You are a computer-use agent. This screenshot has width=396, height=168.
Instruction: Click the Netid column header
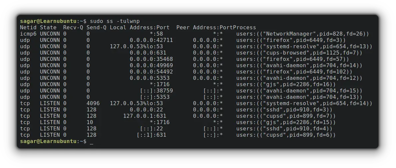[28, 27]
